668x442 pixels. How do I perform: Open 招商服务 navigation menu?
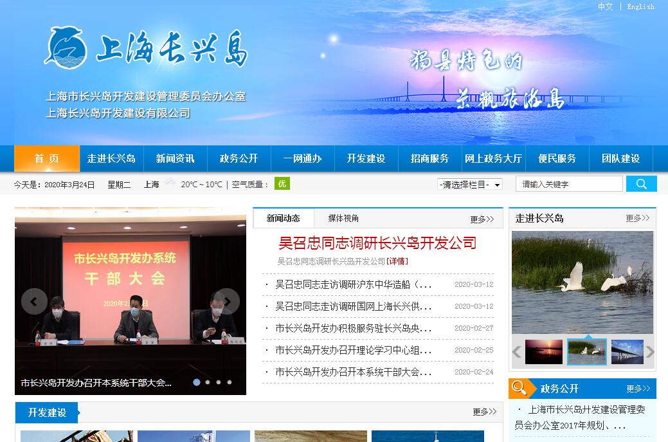(430, 158)
